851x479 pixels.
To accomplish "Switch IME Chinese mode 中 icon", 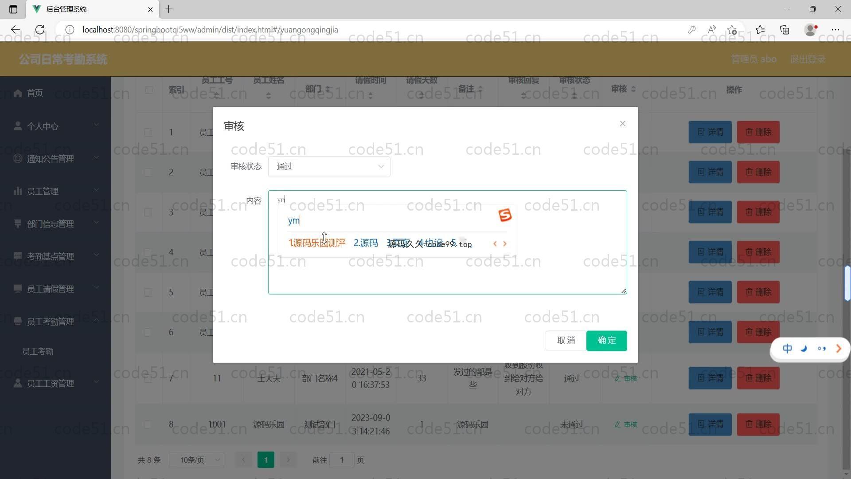I will (x=787, y=349).
